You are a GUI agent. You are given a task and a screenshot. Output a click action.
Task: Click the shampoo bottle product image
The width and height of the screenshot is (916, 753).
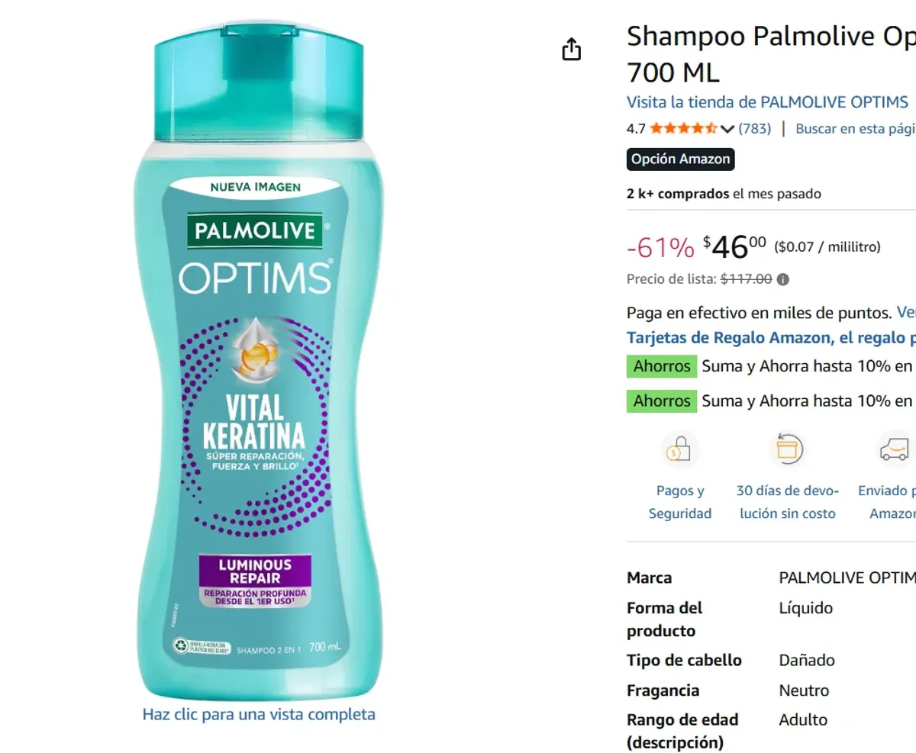(260, 359)
